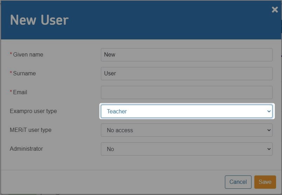
Task: Click into the Given name text field
Action: point(186,55)
